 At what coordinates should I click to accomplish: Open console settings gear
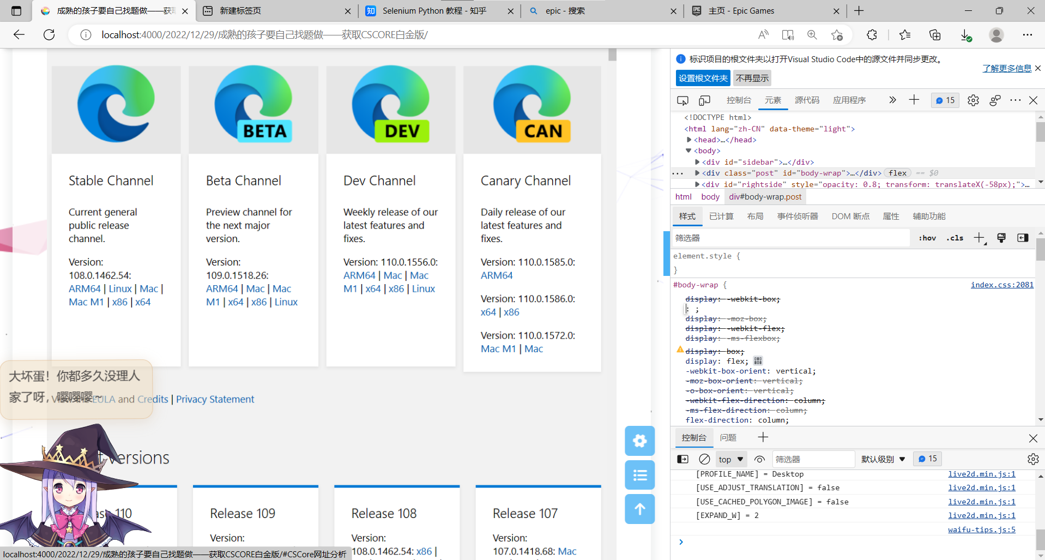1033,459
